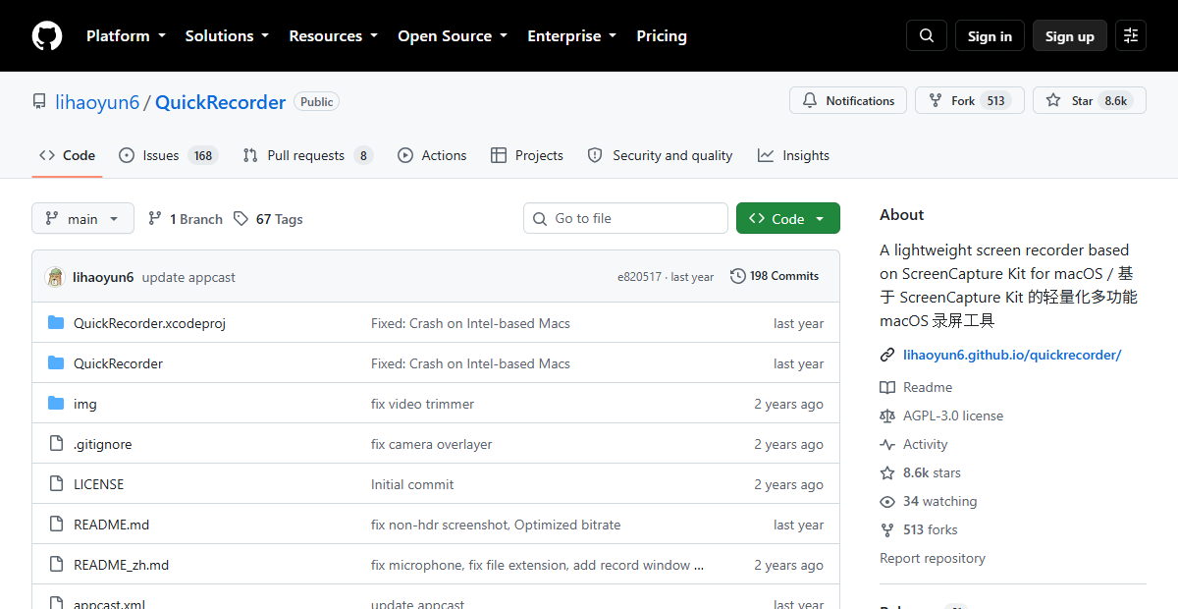Expand the Resources menu
Image resolution: width=1178 pixels, height=609 pixels.
(333, 36)
